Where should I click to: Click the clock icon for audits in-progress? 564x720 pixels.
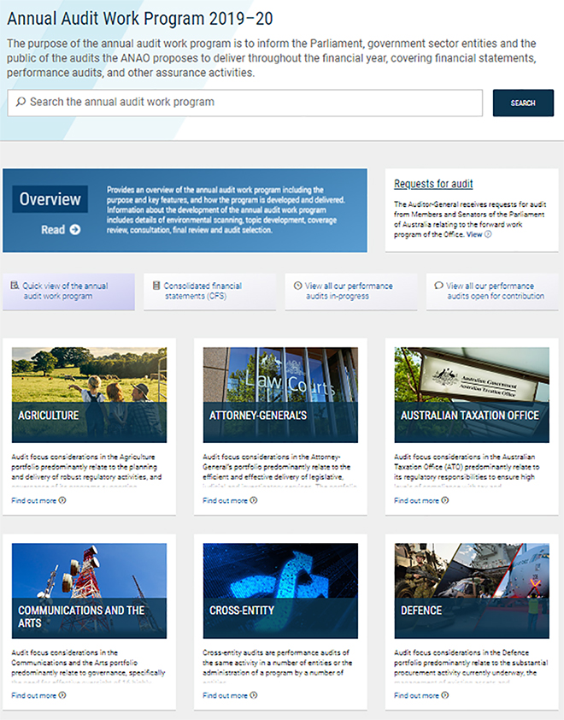[298, 286]
